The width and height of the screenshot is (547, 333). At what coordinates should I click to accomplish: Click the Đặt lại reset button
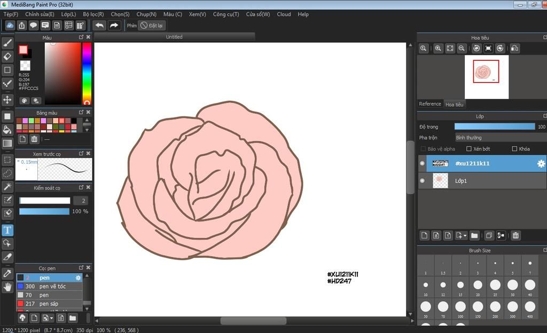tap(152, 26)
